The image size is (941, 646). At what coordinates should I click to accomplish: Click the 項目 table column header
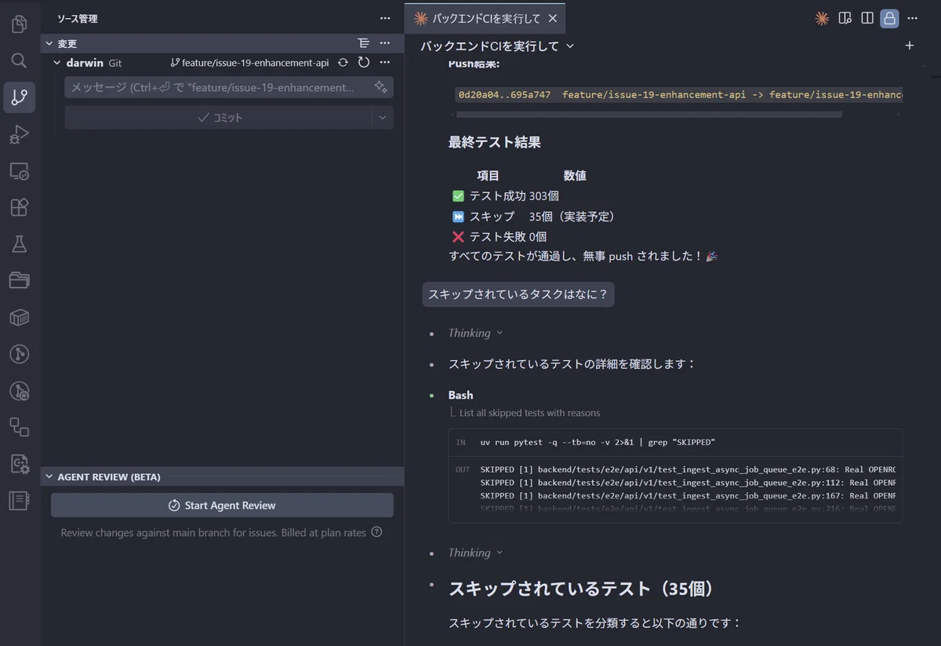[x=488, y=175]
